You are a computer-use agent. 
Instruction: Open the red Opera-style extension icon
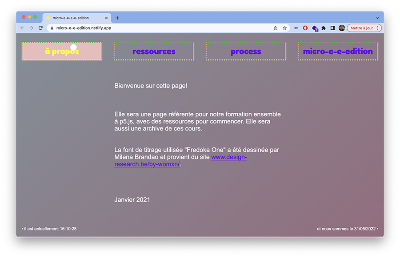(305, 28)
